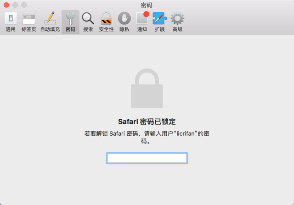Select the 密码 key icon

(x=70, y=18)
